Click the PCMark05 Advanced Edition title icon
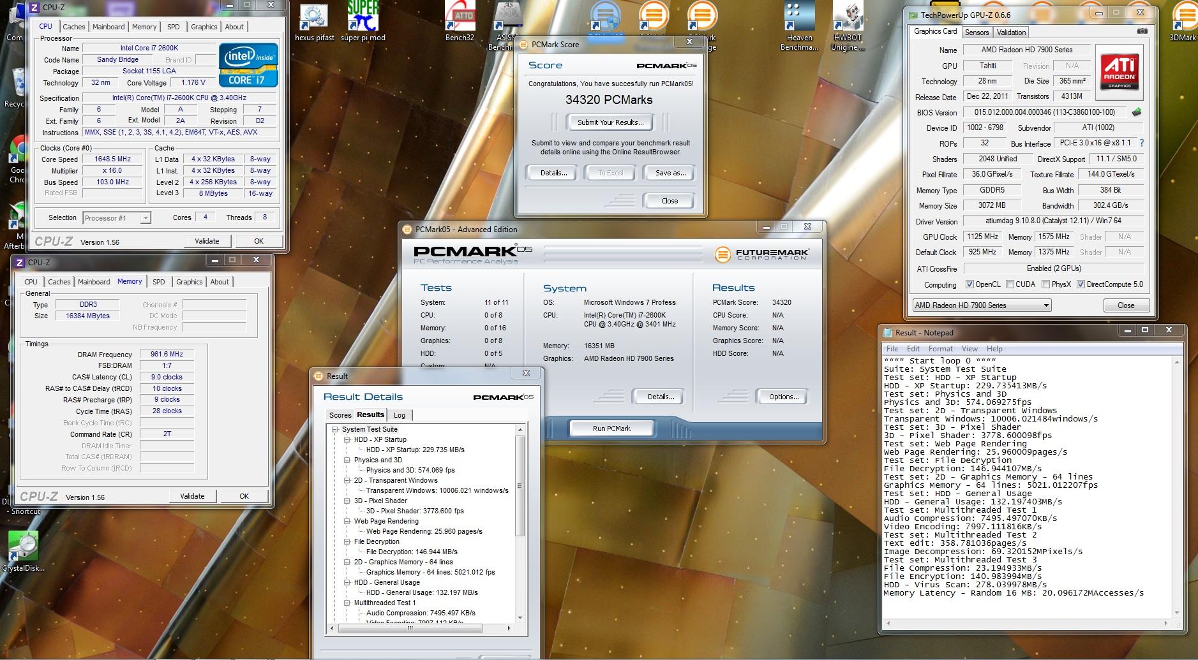 407,229
